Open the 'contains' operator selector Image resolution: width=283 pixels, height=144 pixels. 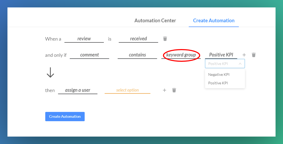tap(137, 55)
